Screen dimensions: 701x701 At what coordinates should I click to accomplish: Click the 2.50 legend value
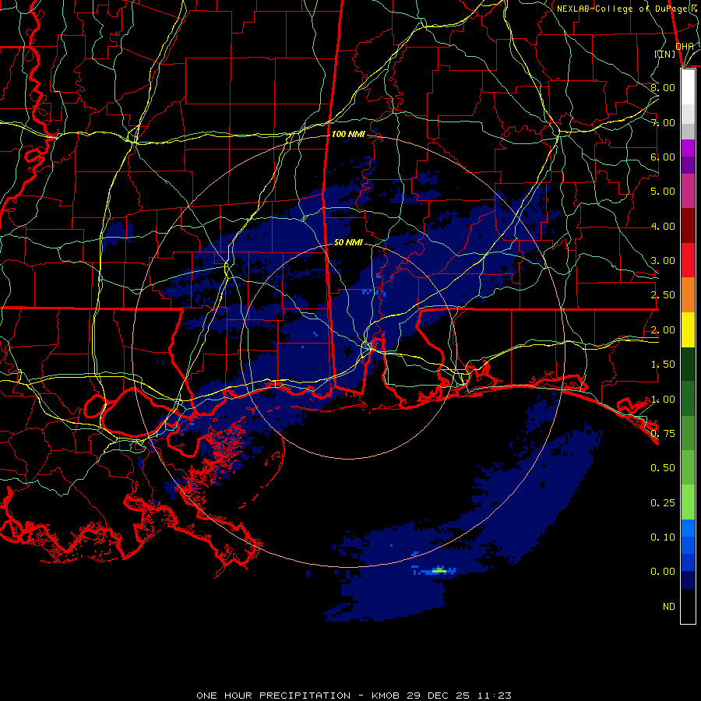663,295
